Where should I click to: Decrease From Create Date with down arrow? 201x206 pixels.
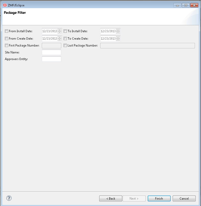(59, 40)
